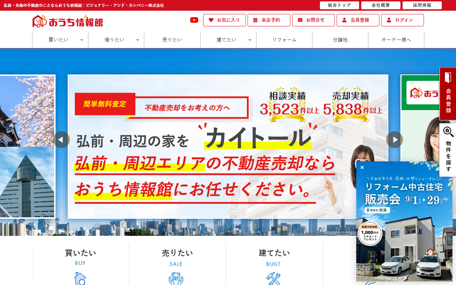Open お気に入り favorites button
The image size is (456, 285).
[224, 20]
